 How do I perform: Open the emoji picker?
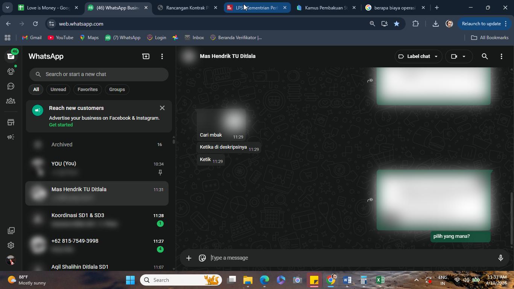(202, 258)
